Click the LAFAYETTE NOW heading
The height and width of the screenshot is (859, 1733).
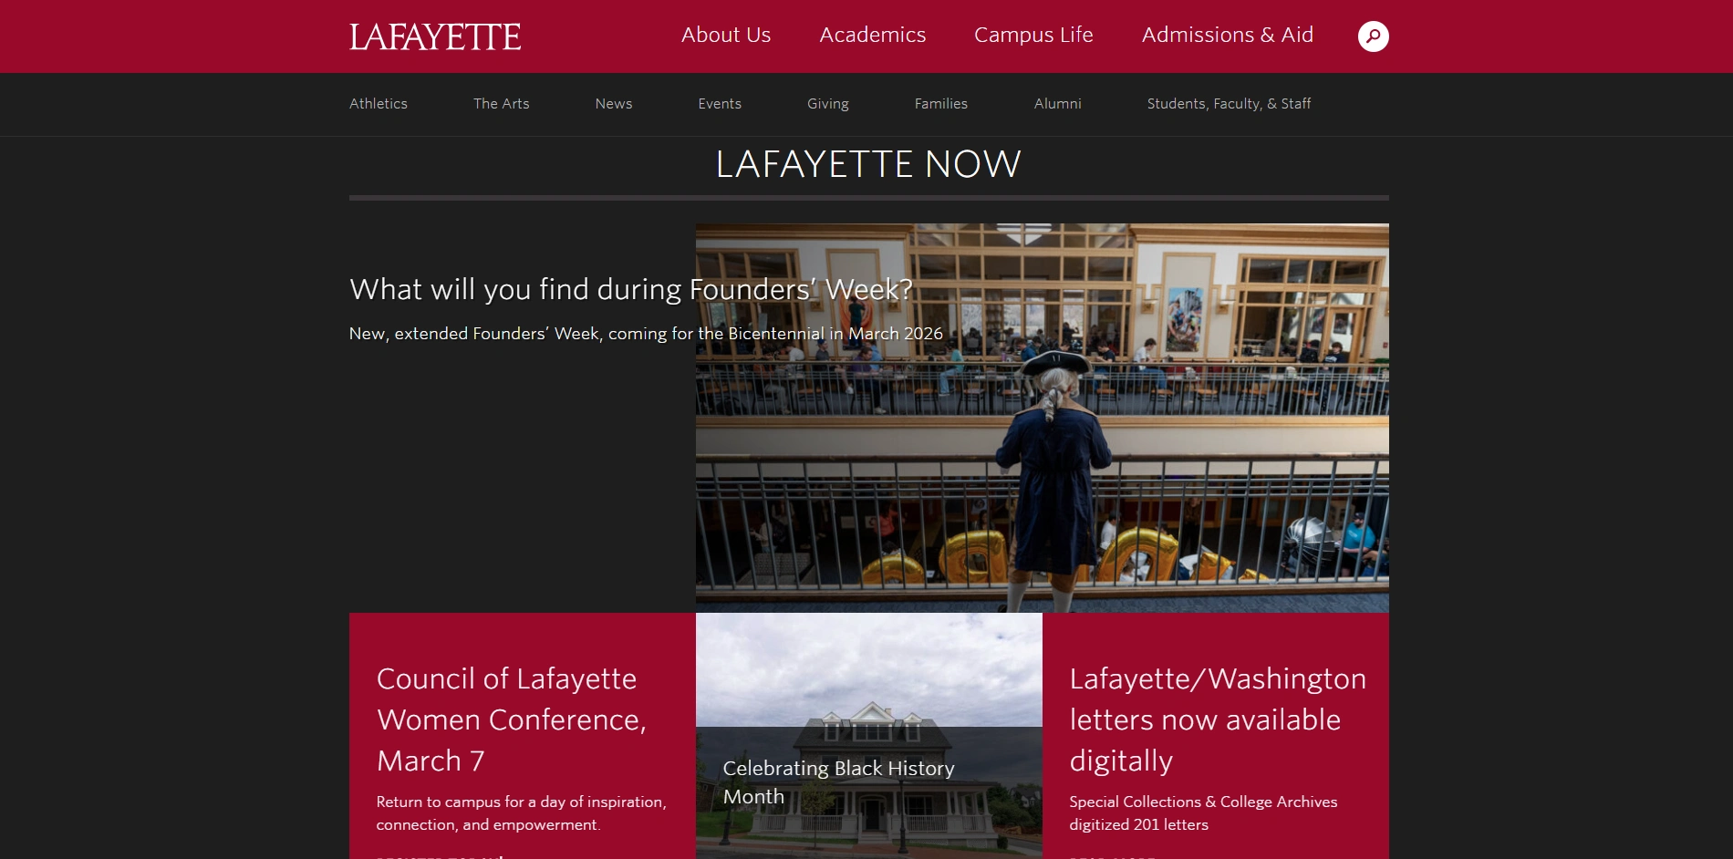pyautogui.click(x=868, y=164)
